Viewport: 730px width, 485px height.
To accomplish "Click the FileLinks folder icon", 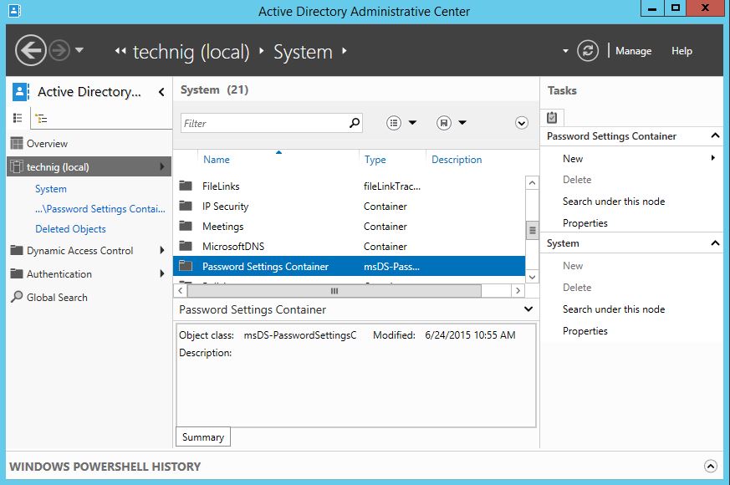I will [186, 186].
